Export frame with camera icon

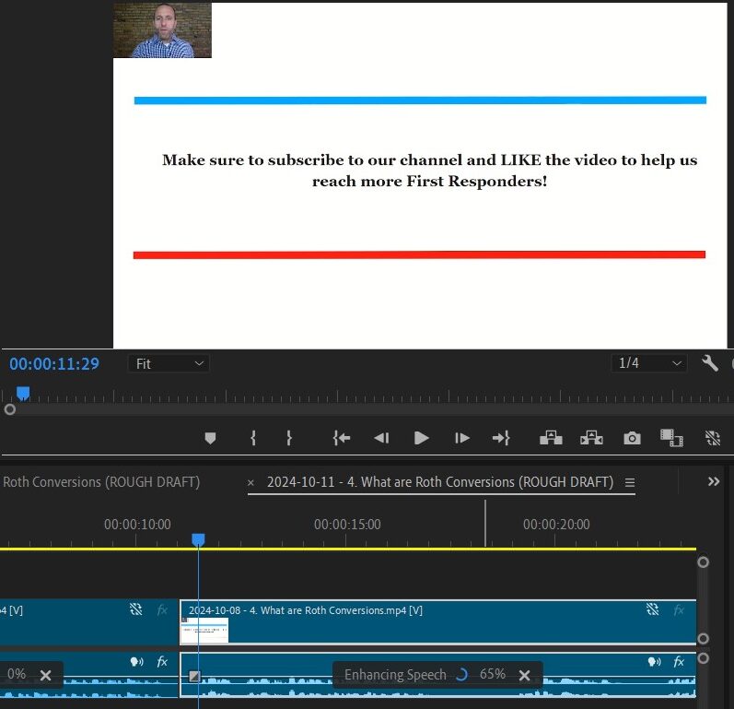point(632,438)
